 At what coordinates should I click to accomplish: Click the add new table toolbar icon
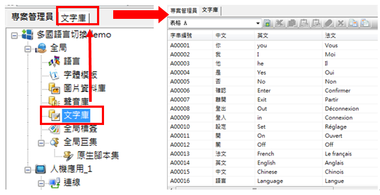(x=267, y=23)
